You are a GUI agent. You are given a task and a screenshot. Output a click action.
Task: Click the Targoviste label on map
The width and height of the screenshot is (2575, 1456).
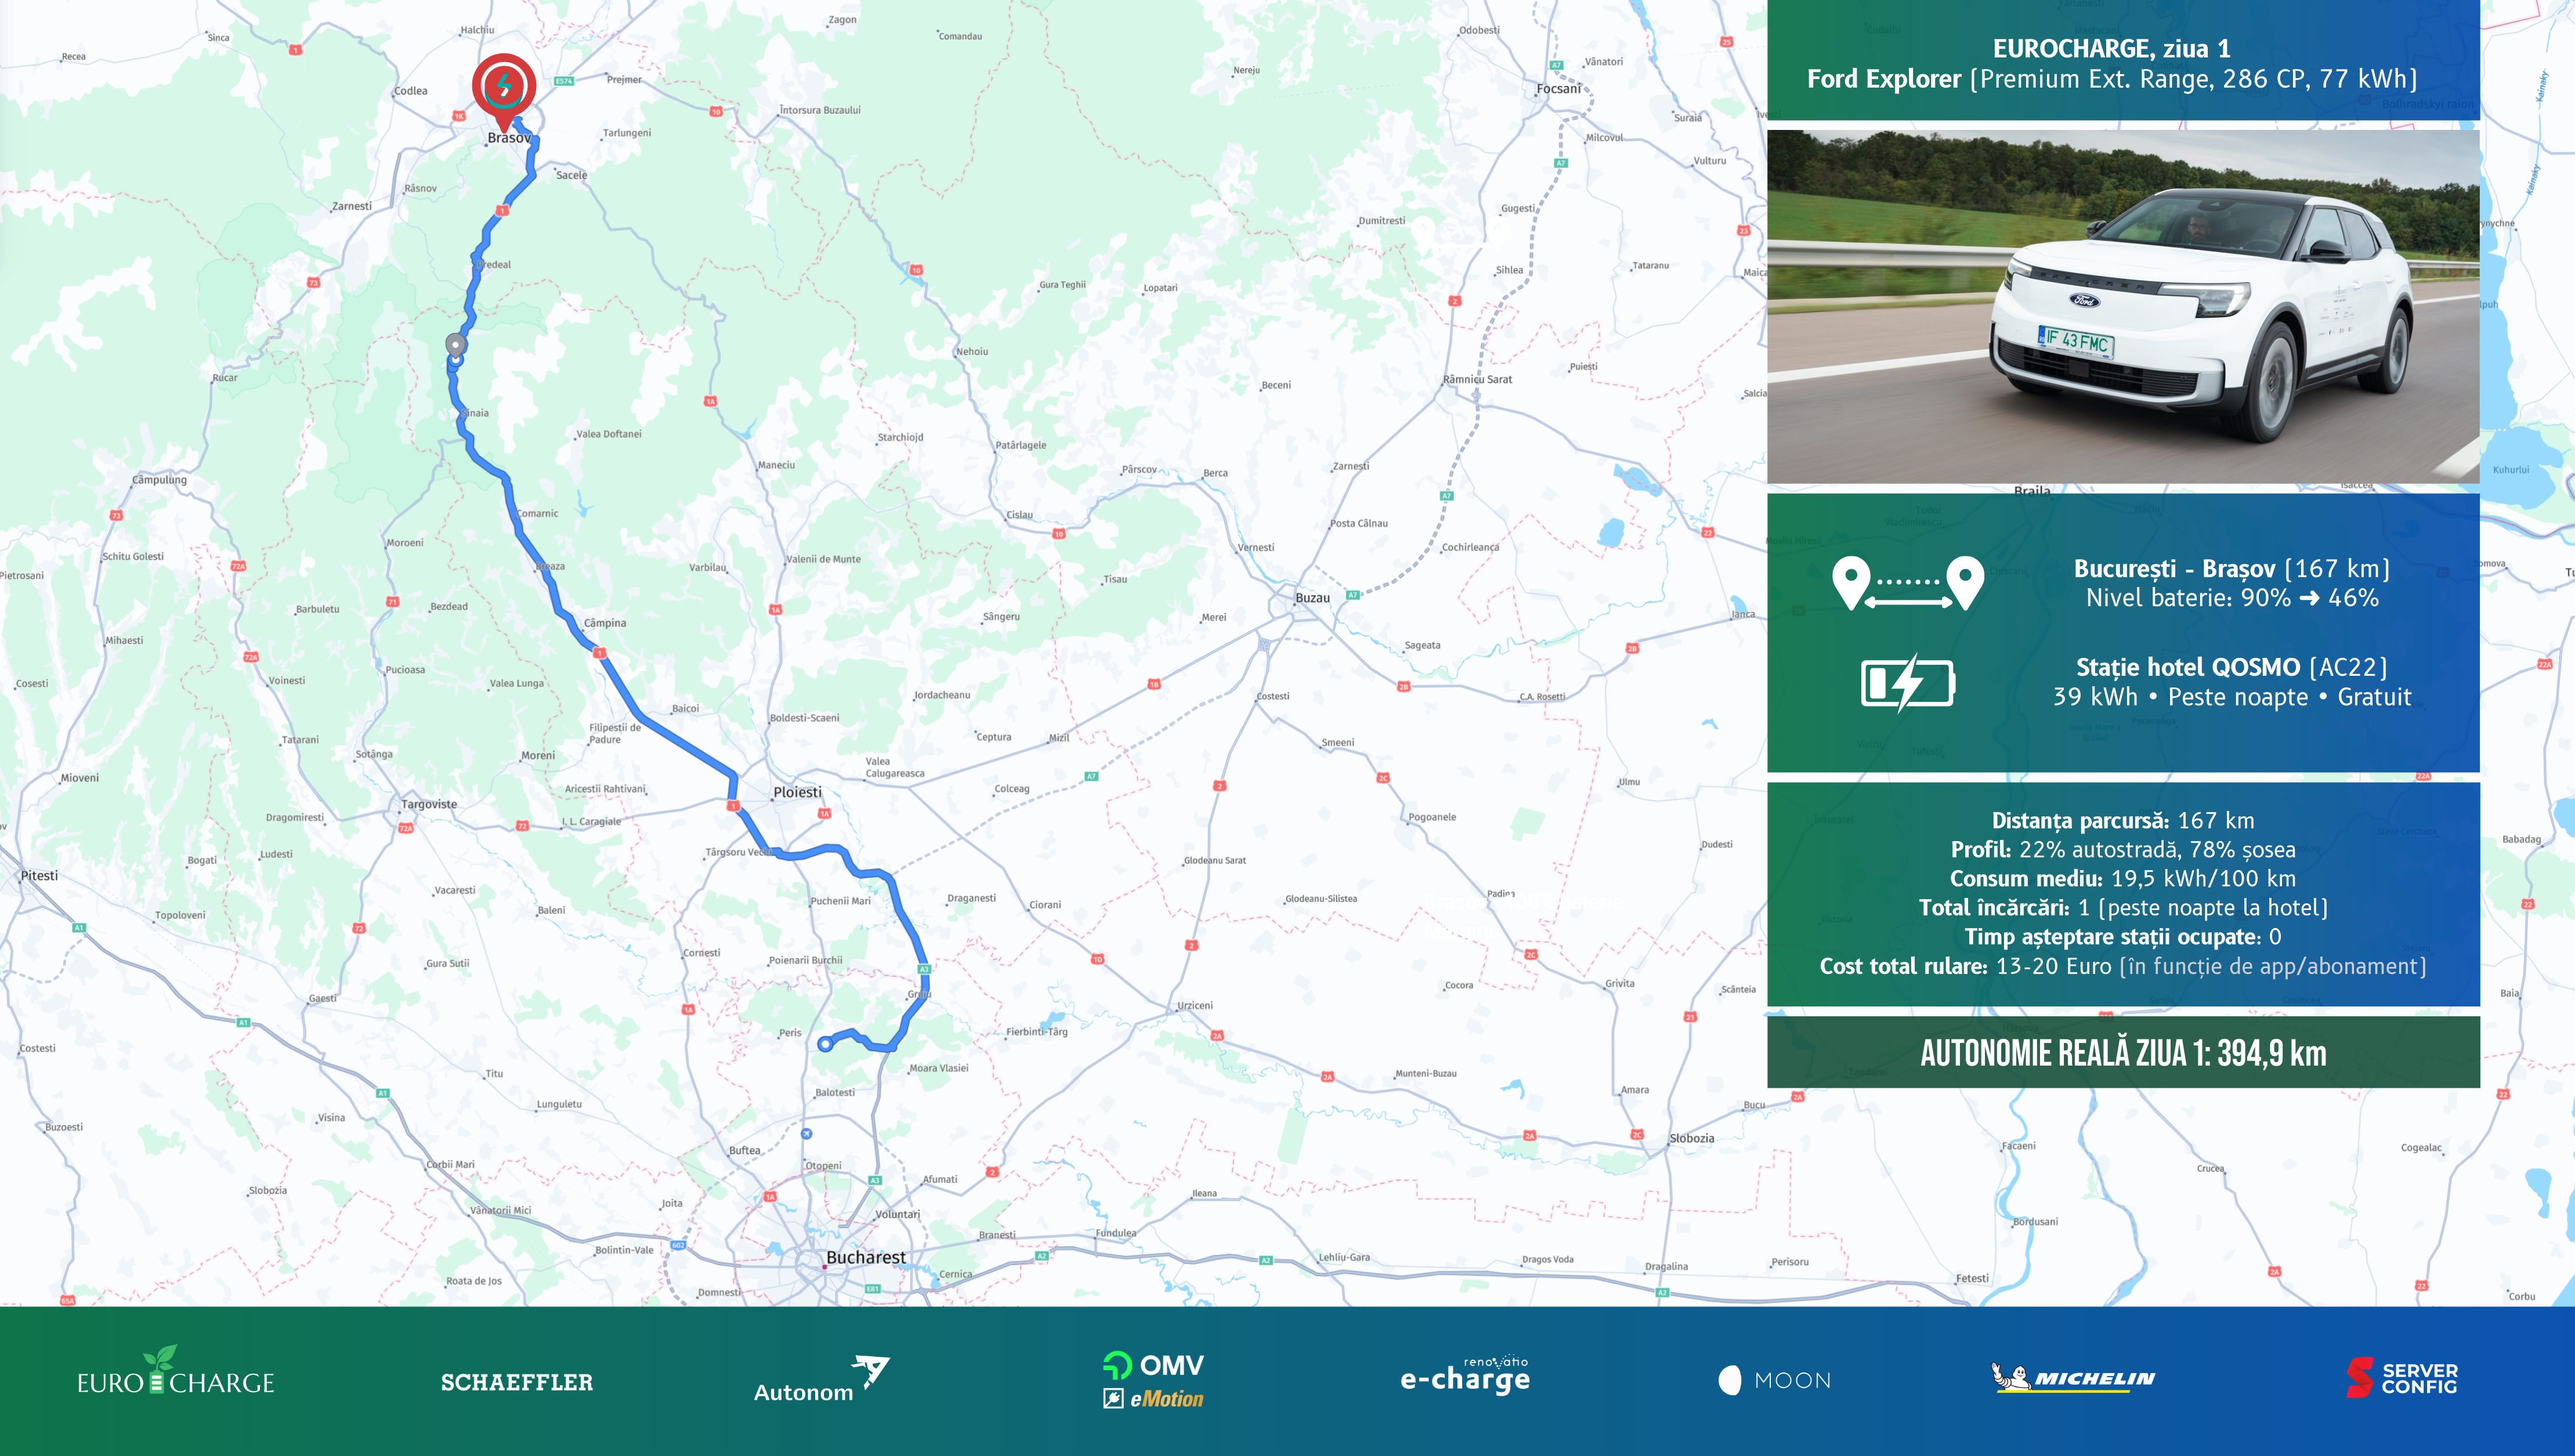429,804
